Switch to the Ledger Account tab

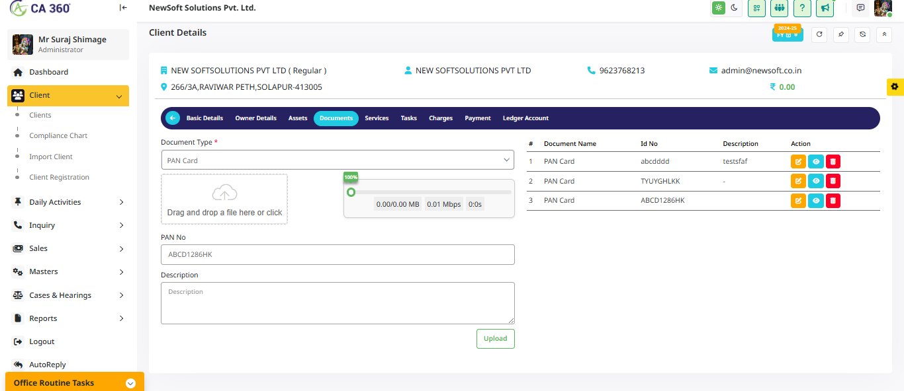click(525, 118)
